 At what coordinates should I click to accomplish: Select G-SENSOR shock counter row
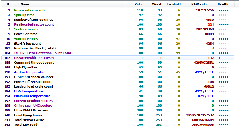tap(118, 77)
